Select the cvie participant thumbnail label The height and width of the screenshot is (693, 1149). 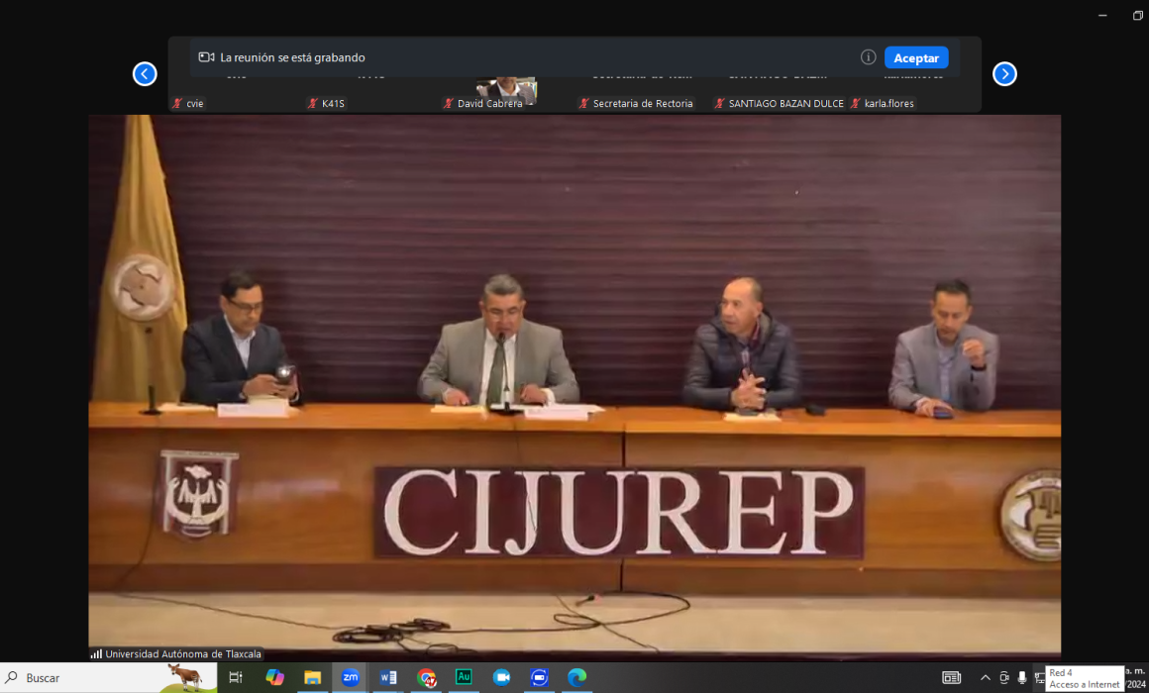[194, 103]
